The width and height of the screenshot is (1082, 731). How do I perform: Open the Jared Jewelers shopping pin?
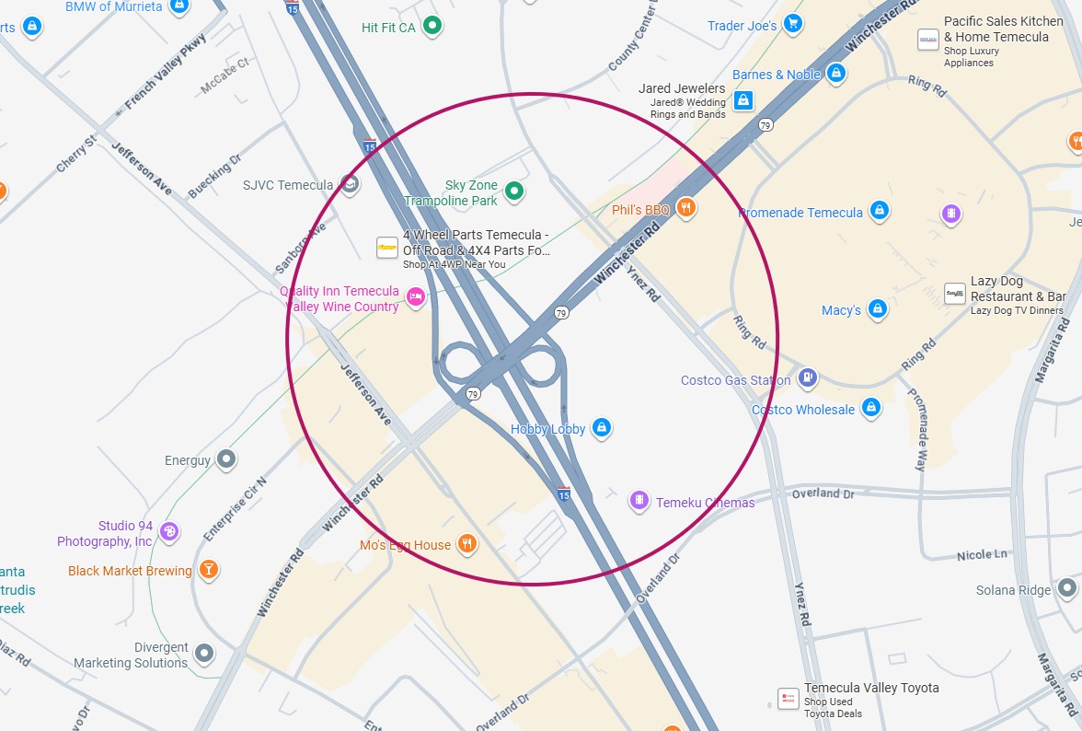(x=743, y=100)
